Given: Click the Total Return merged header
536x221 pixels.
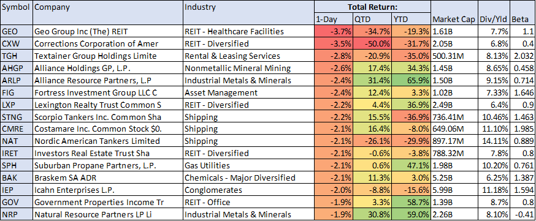Looking at the screenshot, I should point(372,7).
